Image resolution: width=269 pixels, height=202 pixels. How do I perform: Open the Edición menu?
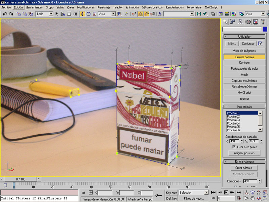click(x=18, y=7)
